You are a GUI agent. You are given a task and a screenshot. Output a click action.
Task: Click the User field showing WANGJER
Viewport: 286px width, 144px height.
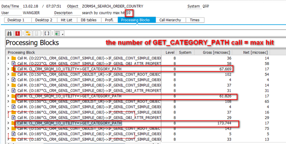(x=31, y=13)
